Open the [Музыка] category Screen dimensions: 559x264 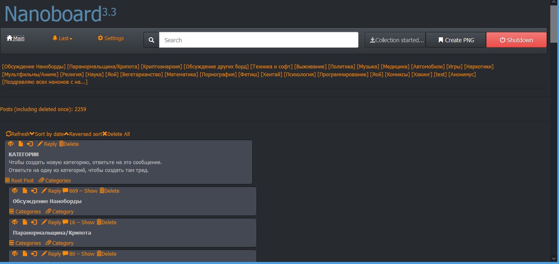click(368, 66)
